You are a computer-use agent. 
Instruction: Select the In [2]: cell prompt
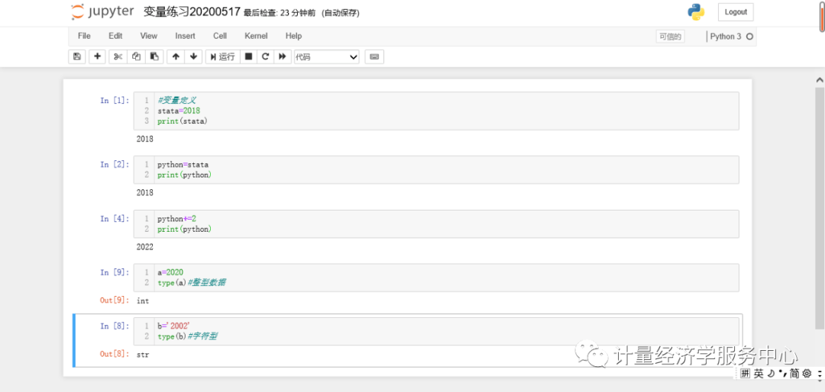[114, 165]
